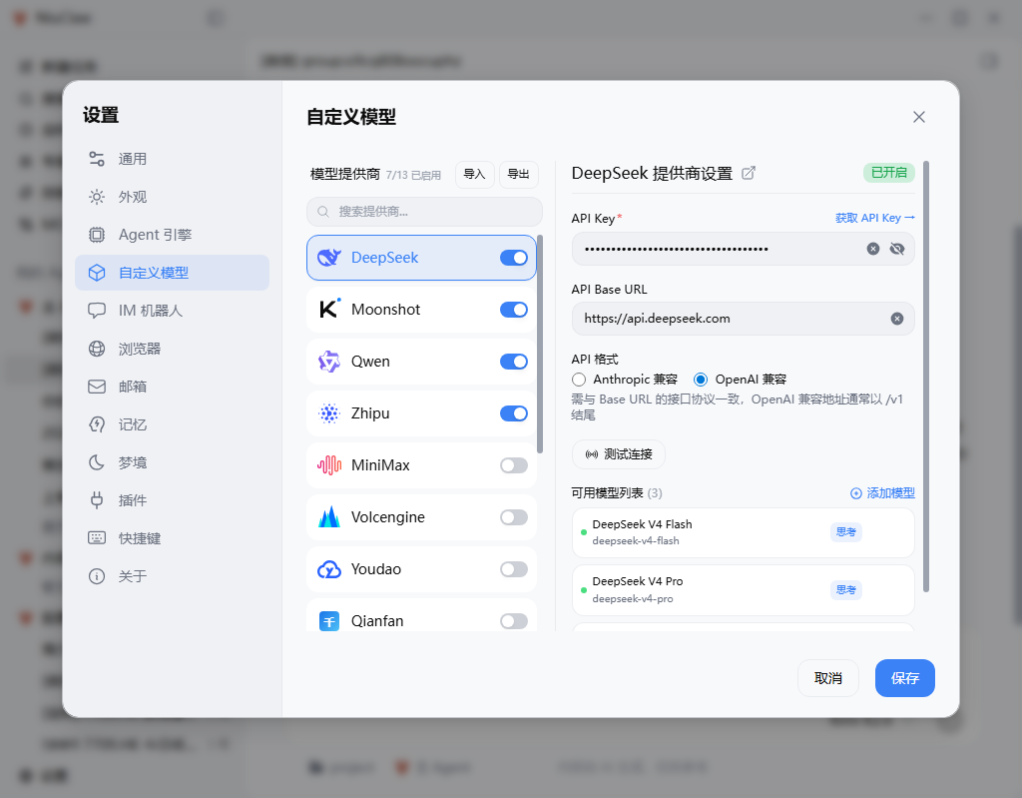Click the Qianfan logo icon
Viewport: 1022px width, 798px height.
[329, 621]
